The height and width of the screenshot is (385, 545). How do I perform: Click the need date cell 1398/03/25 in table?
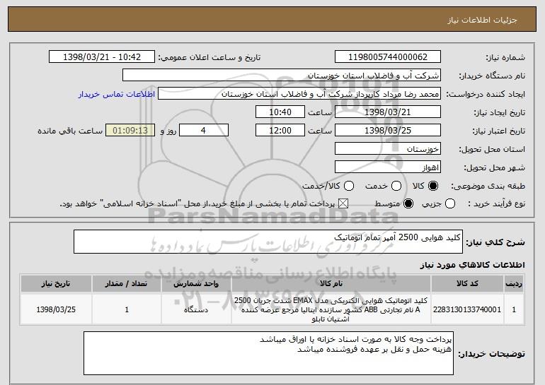[x=56, y=309]
